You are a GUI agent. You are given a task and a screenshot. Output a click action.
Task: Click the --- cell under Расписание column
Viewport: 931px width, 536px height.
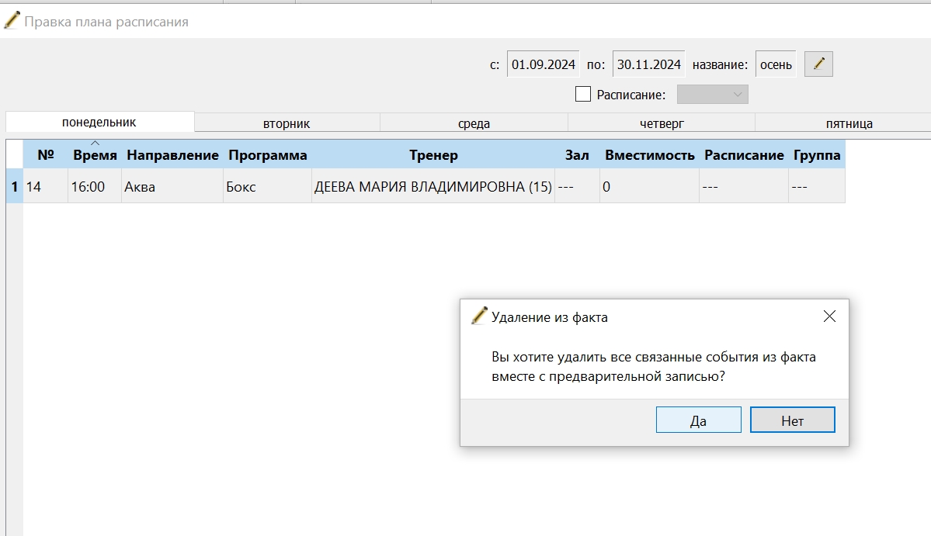click(x=744, y=186)
